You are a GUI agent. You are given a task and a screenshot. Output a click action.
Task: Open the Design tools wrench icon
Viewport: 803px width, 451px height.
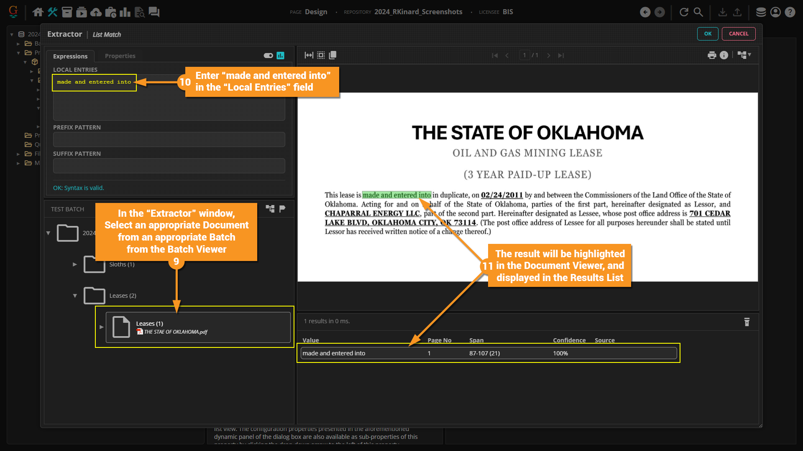(x=53, y=12)
